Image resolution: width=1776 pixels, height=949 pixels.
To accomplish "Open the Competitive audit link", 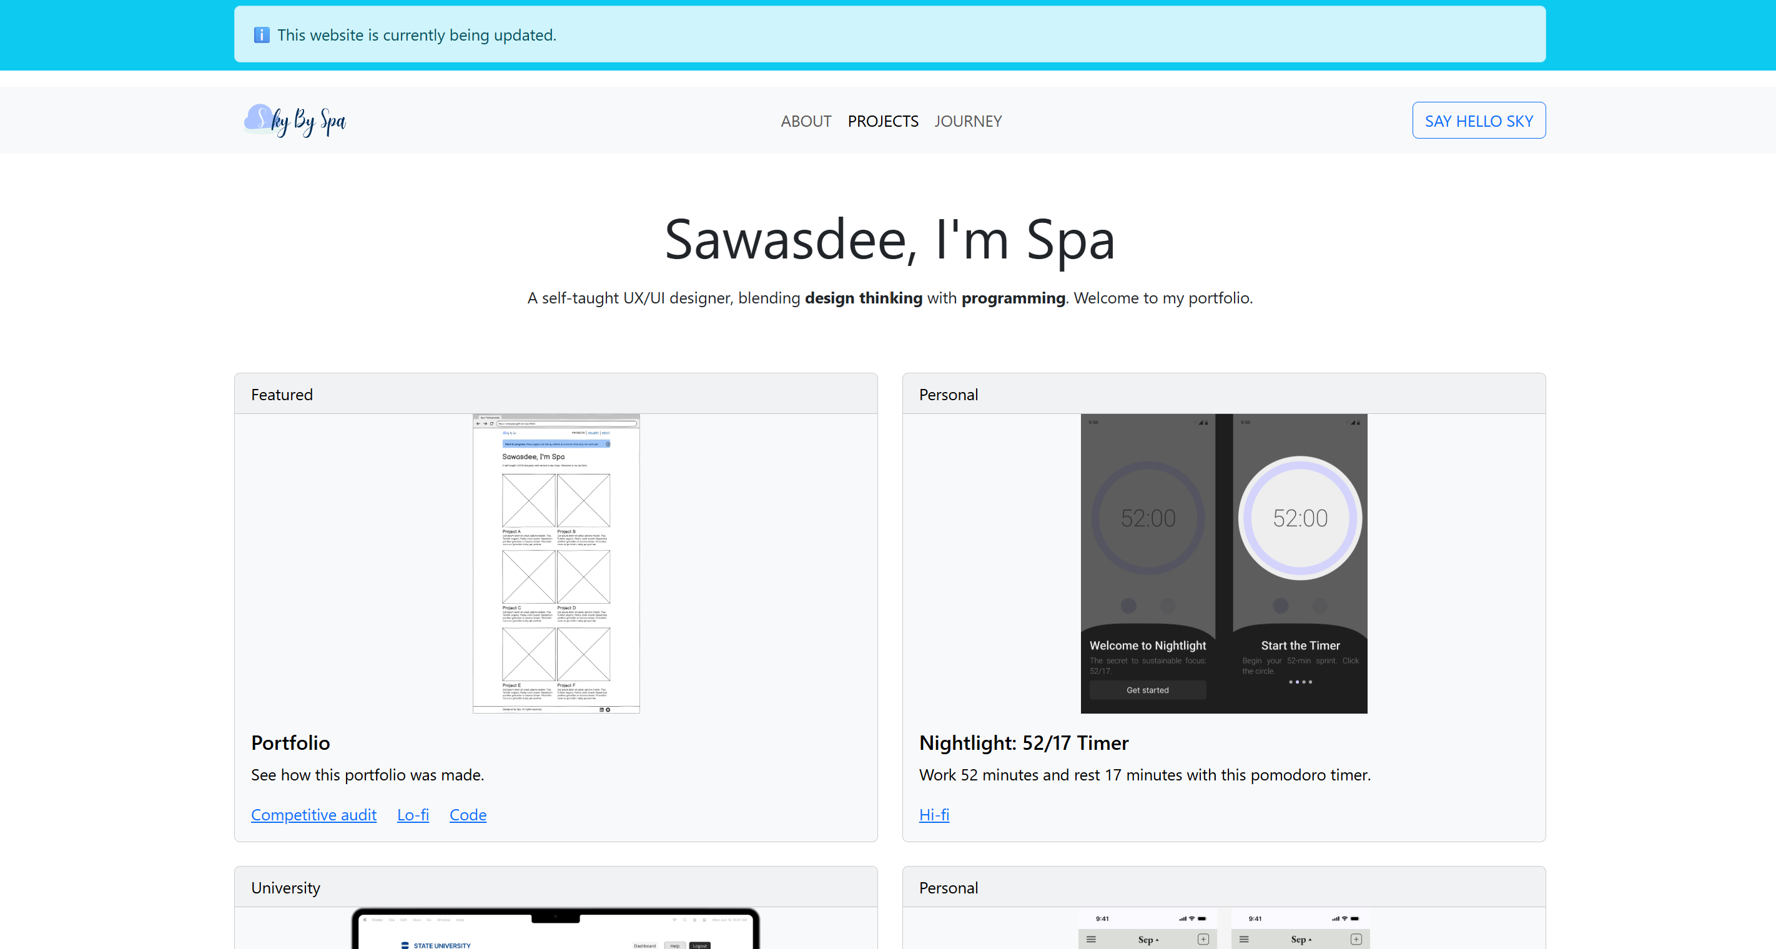I will (x=313, y=815).
